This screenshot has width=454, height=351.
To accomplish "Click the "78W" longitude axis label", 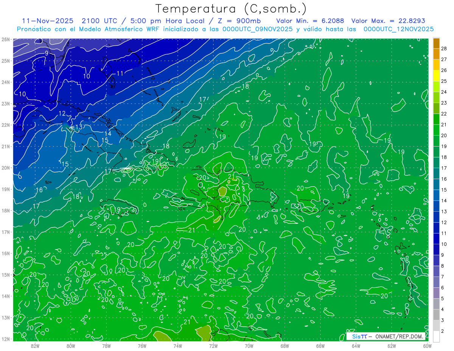I will pyautogui.click(x=106, y=345).
